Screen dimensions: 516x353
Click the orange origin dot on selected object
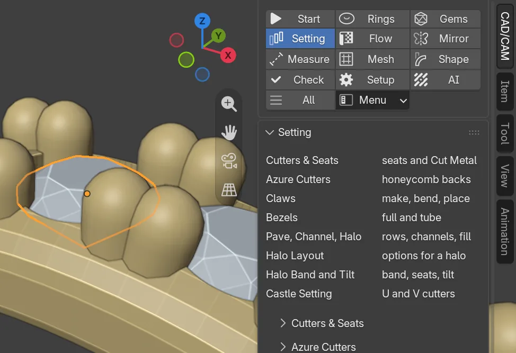[87, 194]
